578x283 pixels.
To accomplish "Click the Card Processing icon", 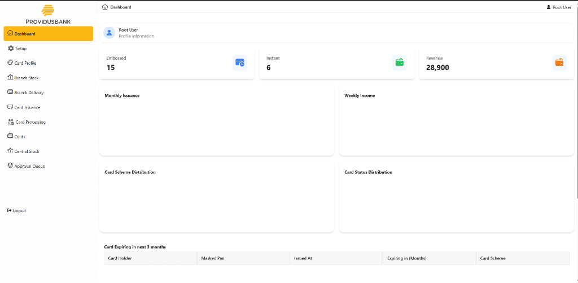I will point(11,122).
